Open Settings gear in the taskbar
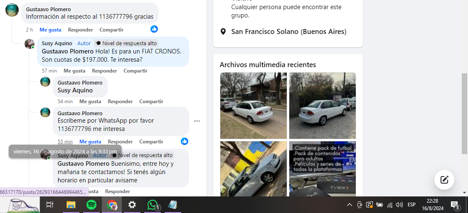This screenshot has height=213, width=468. [132, 205]
